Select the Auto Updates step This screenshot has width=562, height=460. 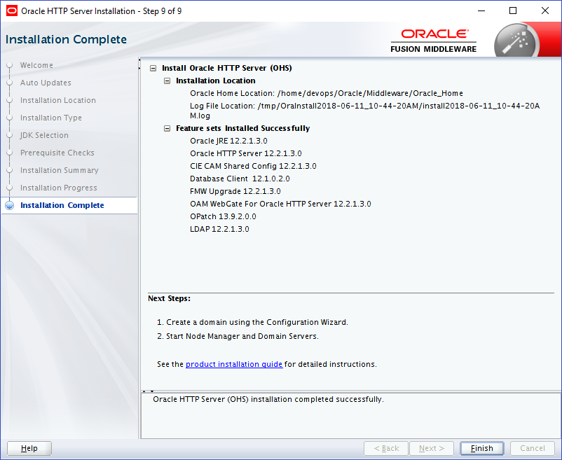pos(46,83)
